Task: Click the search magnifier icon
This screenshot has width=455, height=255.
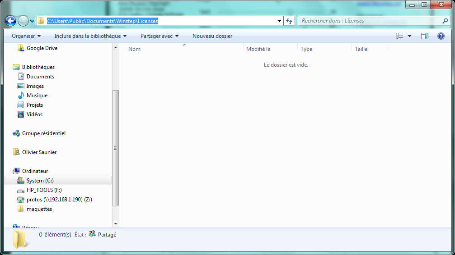Action: pyautogui.click(x=445, y=21)
